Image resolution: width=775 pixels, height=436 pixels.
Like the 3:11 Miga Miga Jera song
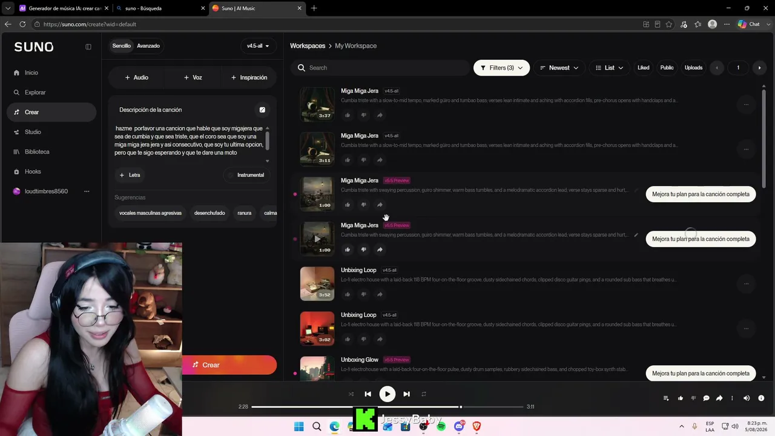348,160
